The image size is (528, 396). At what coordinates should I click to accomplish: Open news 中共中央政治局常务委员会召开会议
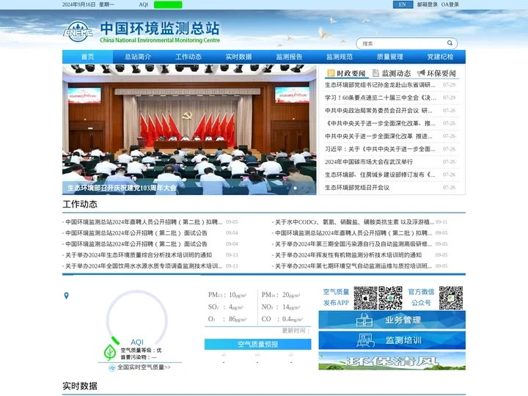[378, 111]
